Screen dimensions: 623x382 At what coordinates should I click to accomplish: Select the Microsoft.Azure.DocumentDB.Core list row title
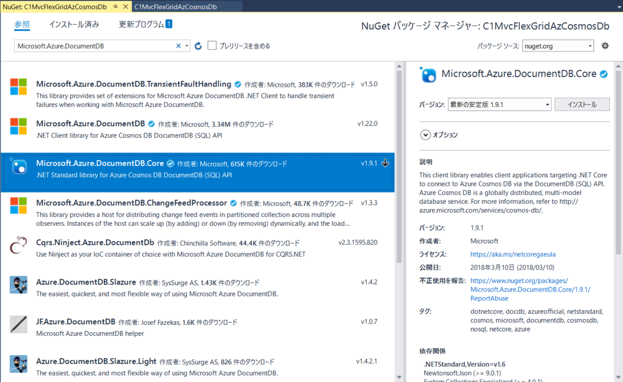click(x=100, y=163)
